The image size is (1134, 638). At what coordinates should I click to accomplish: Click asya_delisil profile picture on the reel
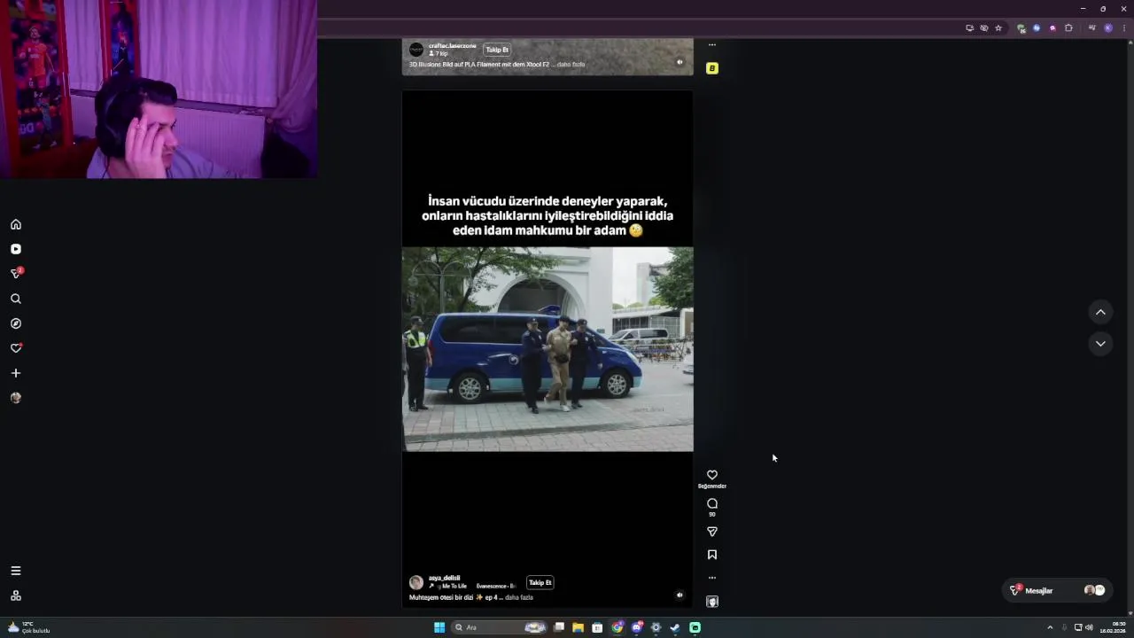pos(416,582)
